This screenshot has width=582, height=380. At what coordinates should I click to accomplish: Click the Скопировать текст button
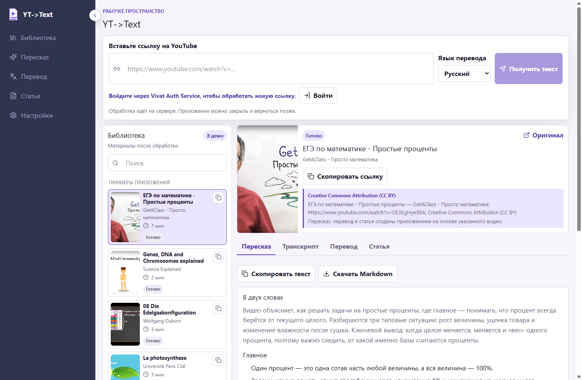point(276,274)
